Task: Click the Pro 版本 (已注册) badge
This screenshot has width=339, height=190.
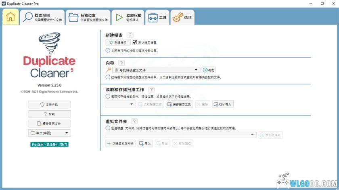Action: pyautogui.click(x=49, y=145)
